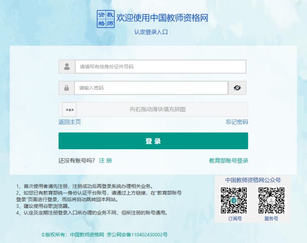Screen dimensions: 307x243
Task: Click note 4 about 认定及定期注册登录入口
Action: point(92,213)
